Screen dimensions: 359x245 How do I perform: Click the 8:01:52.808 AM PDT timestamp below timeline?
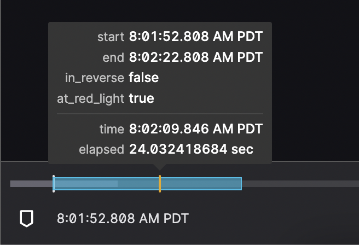[123, 219]
